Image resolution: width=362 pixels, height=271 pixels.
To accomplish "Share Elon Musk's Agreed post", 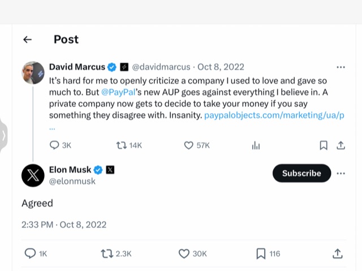I will 337,254.
